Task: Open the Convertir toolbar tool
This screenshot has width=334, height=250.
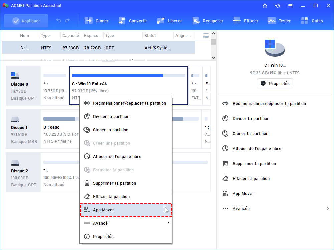Action: coord(133,21)
